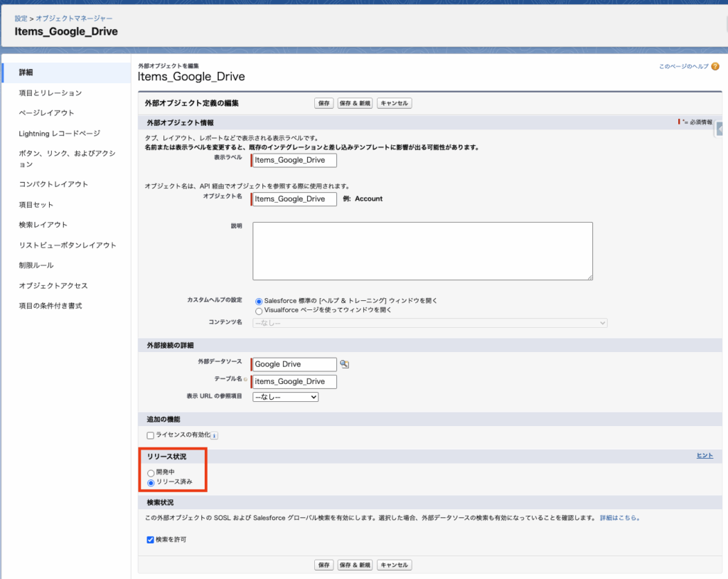Expand the collapsed side panel arrow tab
728x579 pixels.
pos(721,129)
